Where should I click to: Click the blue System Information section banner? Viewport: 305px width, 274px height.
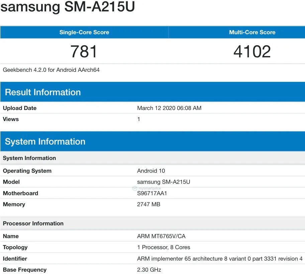coord(152,142)
